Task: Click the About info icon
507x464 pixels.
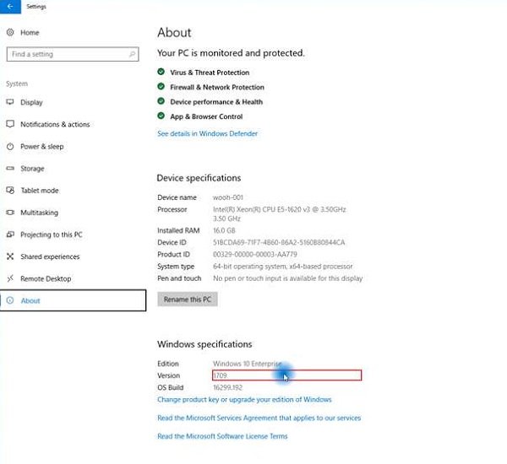Action: (10, 300)
